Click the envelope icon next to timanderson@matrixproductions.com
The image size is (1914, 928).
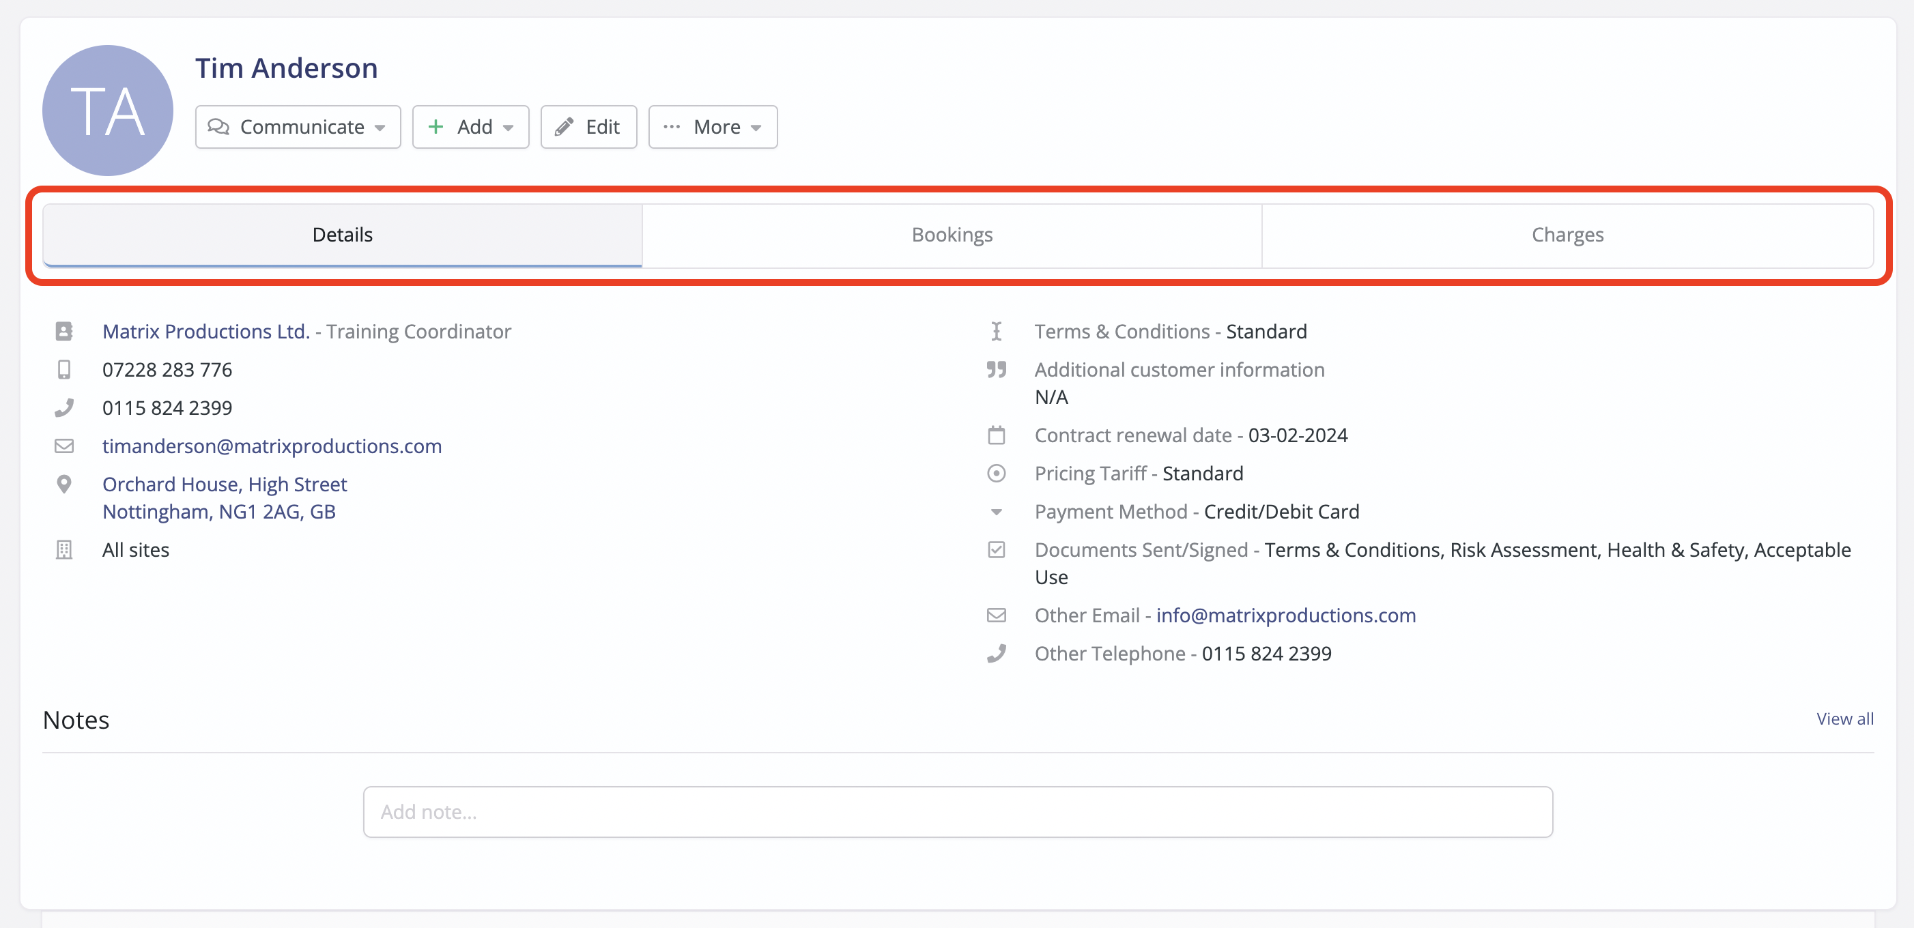tap(65, 446)
